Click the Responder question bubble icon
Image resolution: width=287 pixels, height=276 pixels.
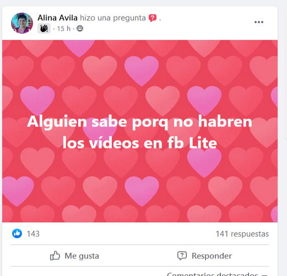click(182, 256)
